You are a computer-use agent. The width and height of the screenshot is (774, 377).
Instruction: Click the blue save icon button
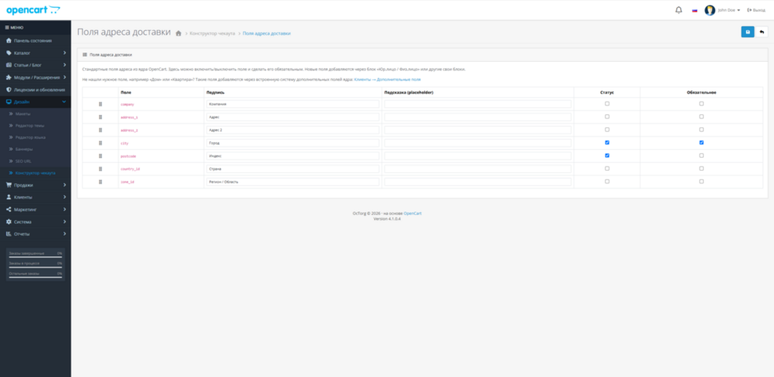[x=748, y=32]
